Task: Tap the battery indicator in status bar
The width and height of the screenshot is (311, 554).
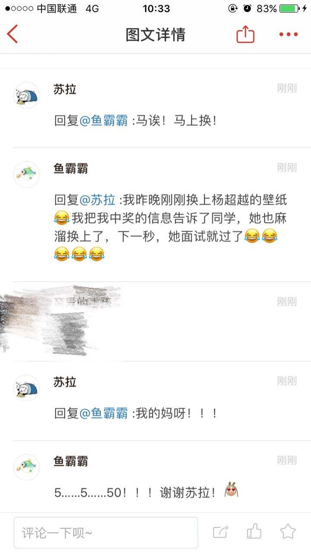Action: click(289, 8)
